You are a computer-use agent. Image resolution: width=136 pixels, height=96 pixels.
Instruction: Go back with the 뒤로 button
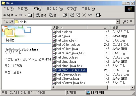click(8, 15)
